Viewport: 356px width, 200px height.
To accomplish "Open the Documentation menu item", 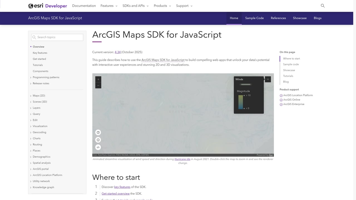I will [x=84, y=6].
